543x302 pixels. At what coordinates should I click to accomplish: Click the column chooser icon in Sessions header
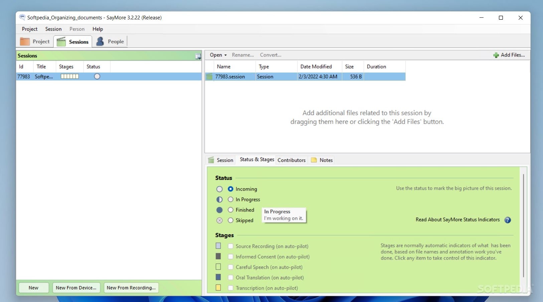[198, 56]
